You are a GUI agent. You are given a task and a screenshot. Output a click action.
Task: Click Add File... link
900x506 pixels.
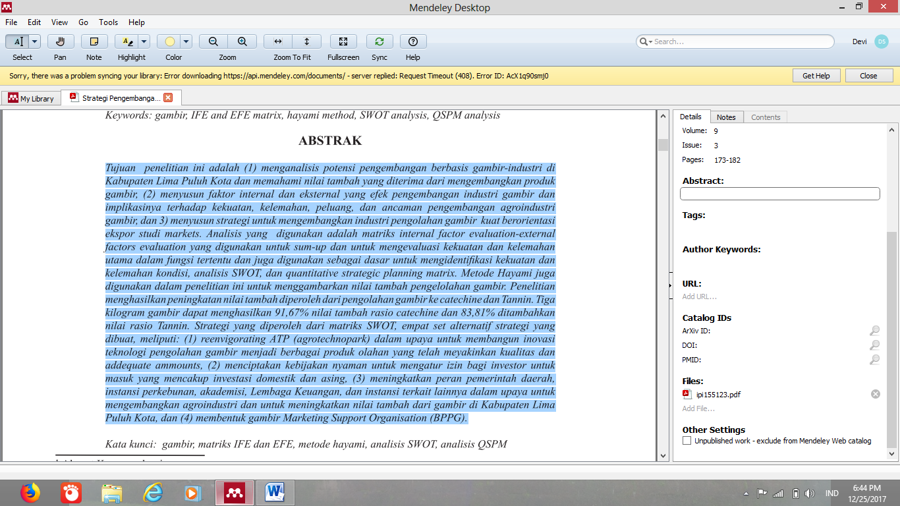(698, 408)
